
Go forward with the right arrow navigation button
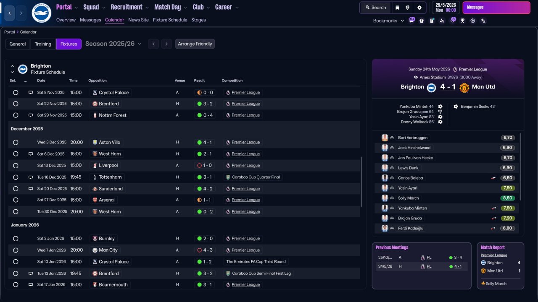(21, 13)
